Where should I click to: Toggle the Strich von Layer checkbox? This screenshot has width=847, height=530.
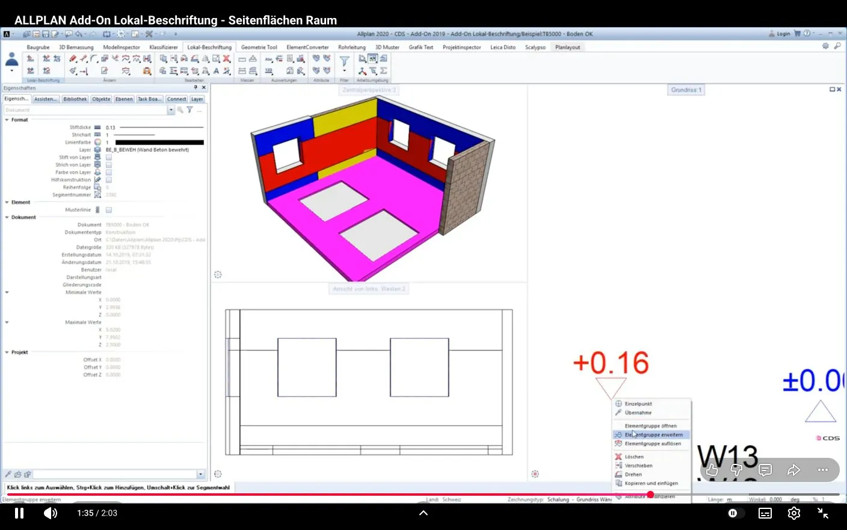109,165
